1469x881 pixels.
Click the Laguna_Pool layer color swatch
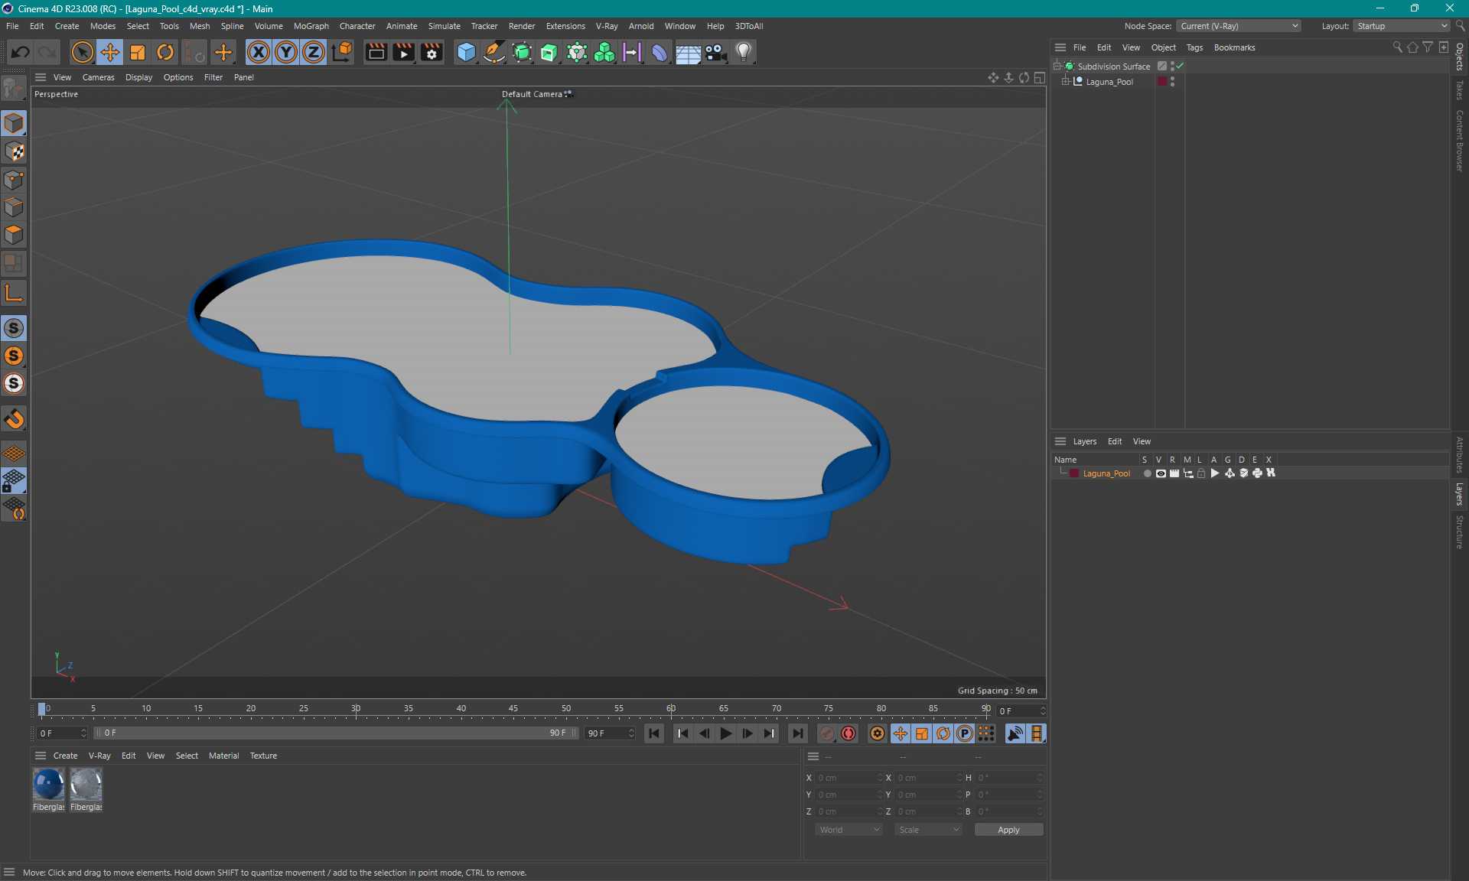click(x=1074, y=473)
